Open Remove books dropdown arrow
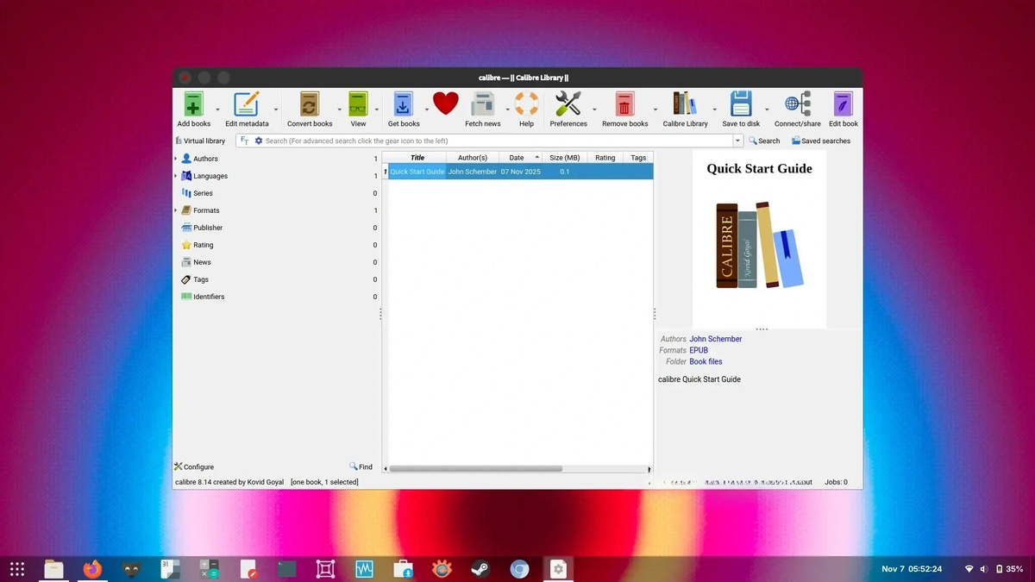This screenshot has width=1035, height=582. 655,110
